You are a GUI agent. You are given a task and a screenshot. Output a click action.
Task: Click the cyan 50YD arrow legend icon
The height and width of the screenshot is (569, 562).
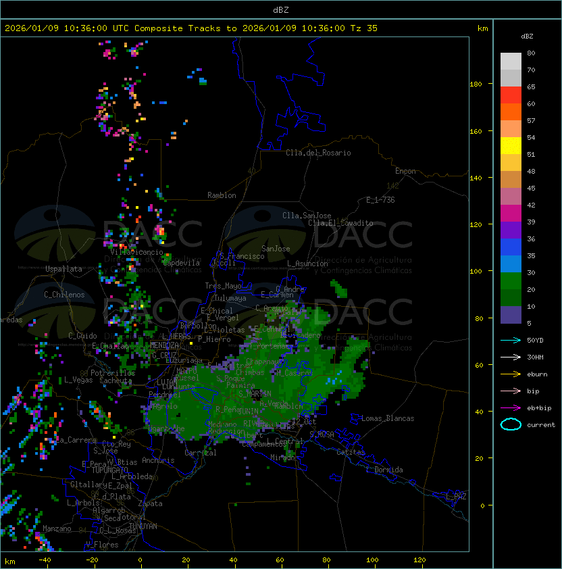(x=511, y=340)
